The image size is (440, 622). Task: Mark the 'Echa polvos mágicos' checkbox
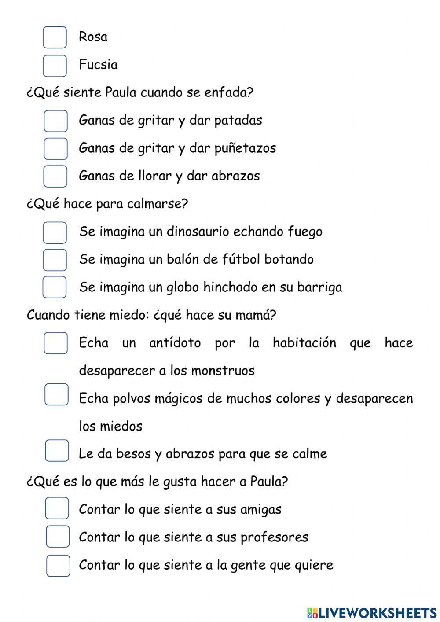(x=57, y=394)
